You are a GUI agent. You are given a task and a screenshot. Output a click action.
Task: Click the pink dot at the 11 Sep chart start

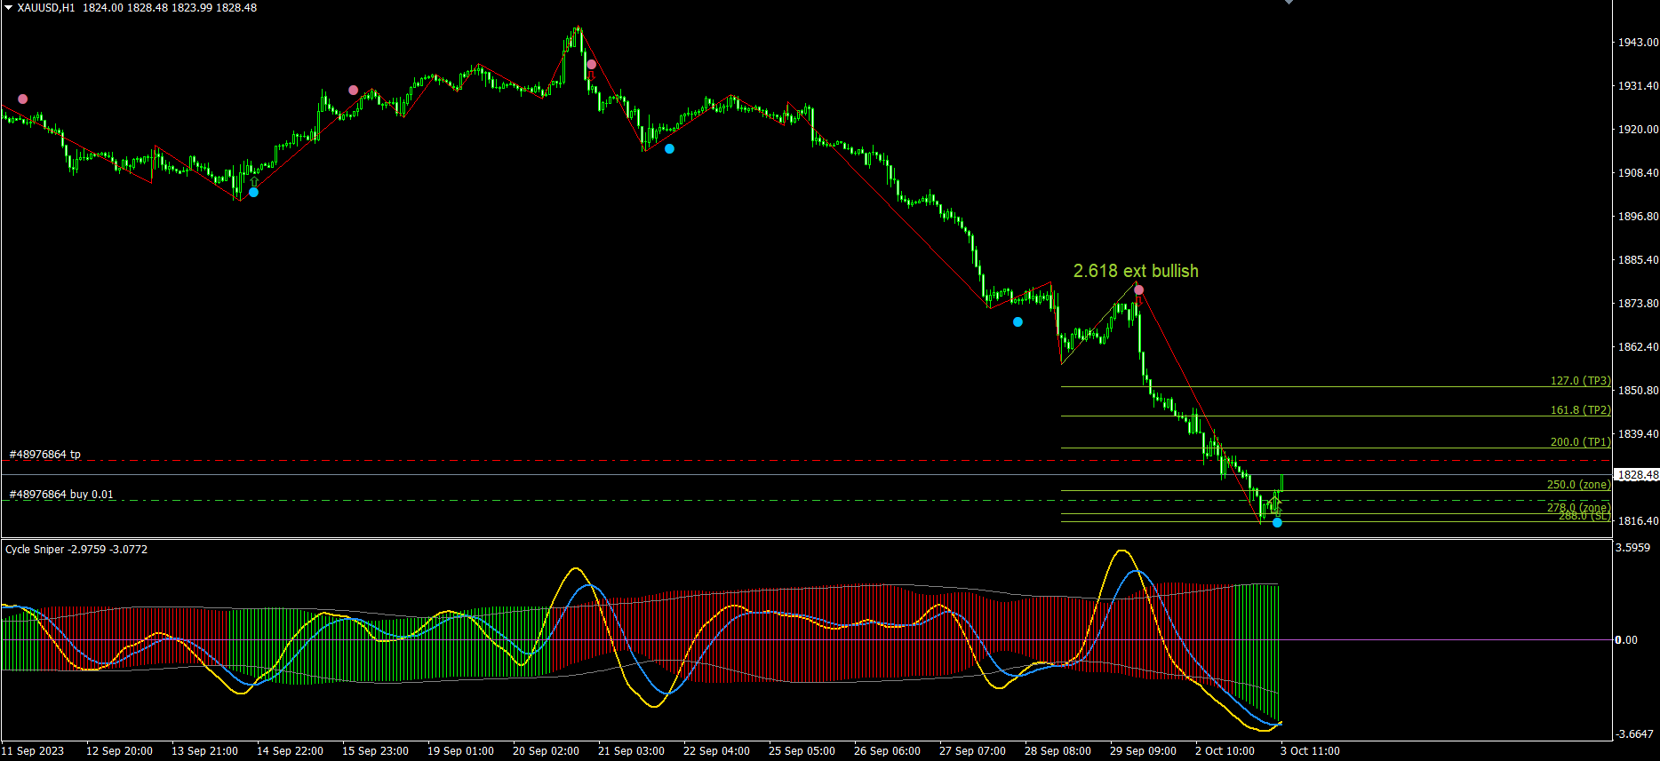23,99
